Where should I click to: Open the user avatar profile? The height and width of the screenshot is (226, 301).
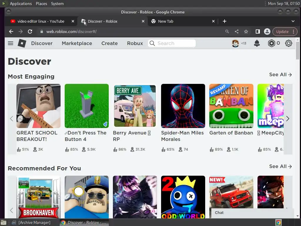coord(235,43)
